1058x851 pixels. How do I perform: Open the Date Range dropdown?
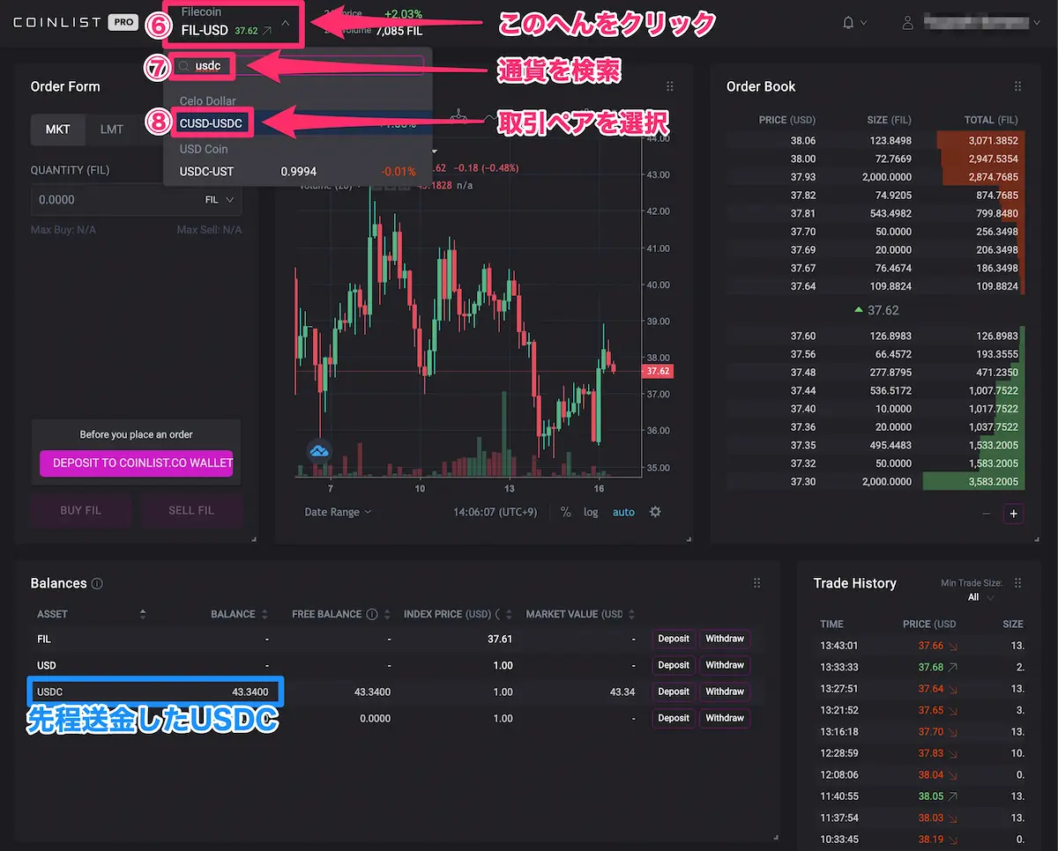pos(338,512)
